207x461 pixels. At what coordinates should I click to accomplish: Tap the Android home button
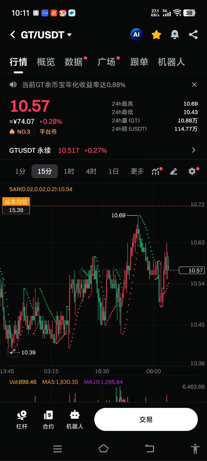click(104, 449)
